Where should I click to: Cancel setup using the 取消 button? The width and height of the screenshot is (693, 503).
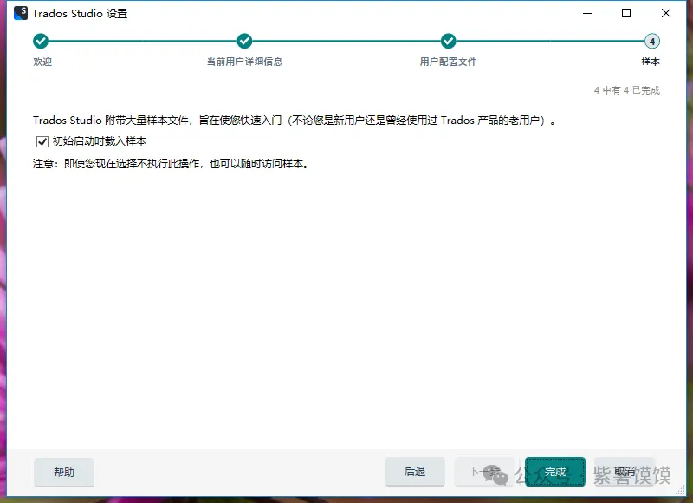(x=625, y=472)
